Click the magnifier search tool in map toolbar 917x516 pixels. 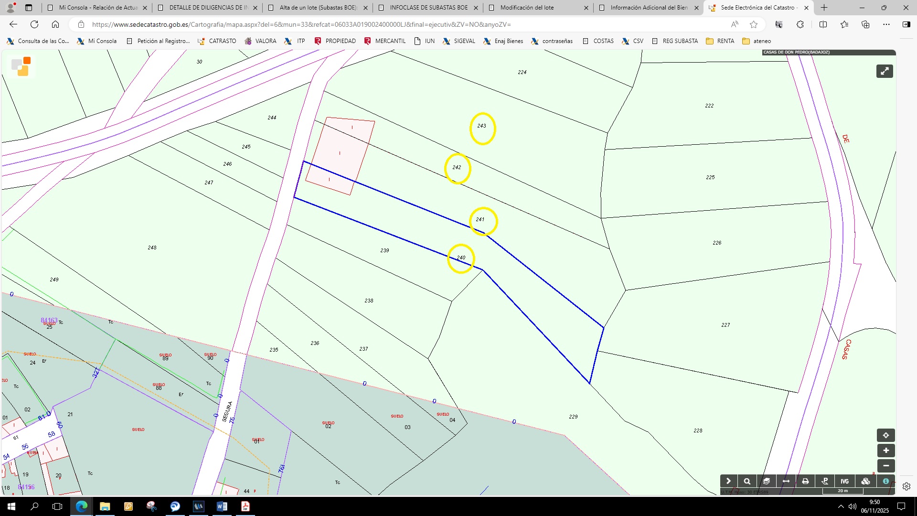747,481
